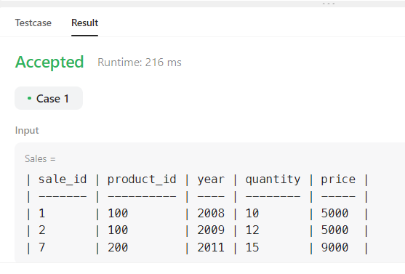Click the quantity value 15
This screenshot has width=405, height=274.
(x=252, y=247)
